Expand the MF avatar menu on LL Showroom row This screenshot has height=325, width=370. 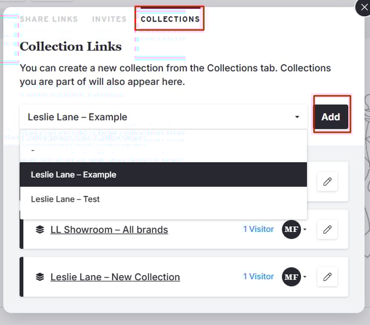point(295,230)
